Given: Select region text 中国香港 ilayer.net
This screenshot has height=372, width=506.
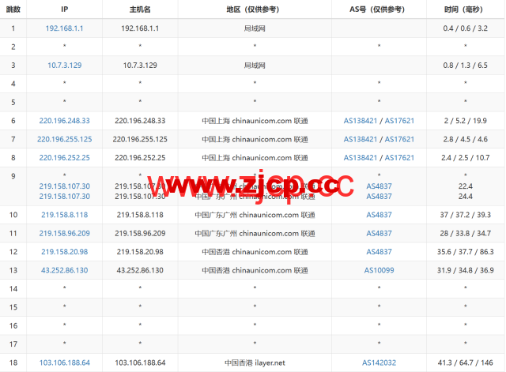Looking at the screenshot, I should [x=255, y=363].
